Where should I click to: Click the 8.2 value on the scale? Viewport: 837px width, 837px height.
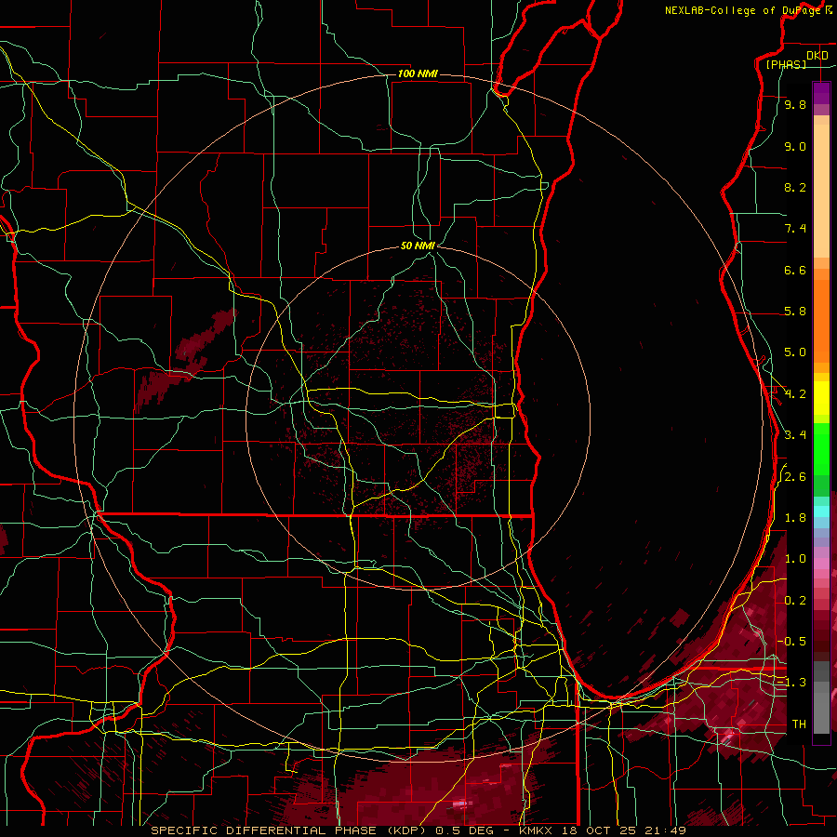click(795, 187)
